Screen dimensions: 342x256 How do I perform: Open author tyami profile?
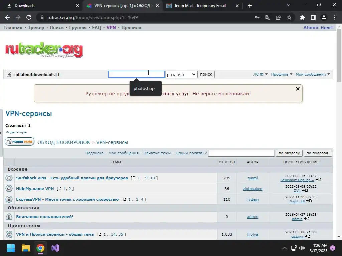coord(252,178)
